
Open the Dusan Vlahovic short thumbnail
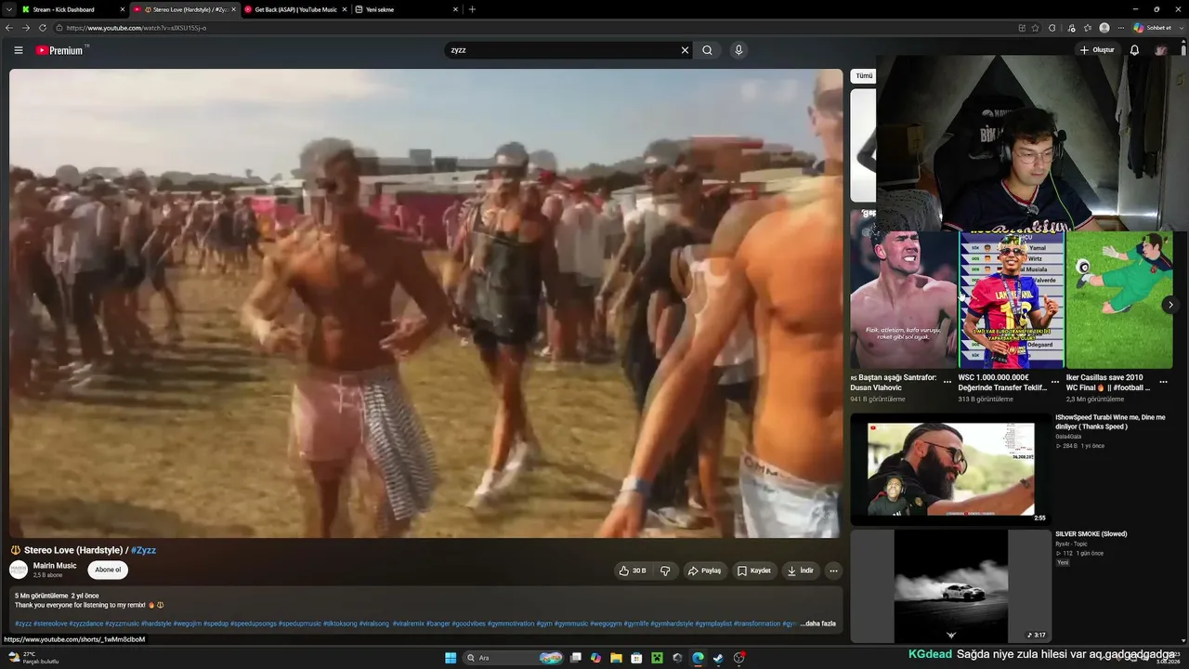(x=904, y=300)
